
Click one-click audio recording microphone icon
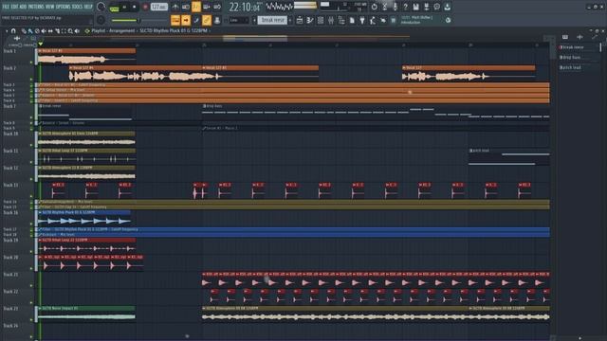pyautogui.click(x=395, y=7)
